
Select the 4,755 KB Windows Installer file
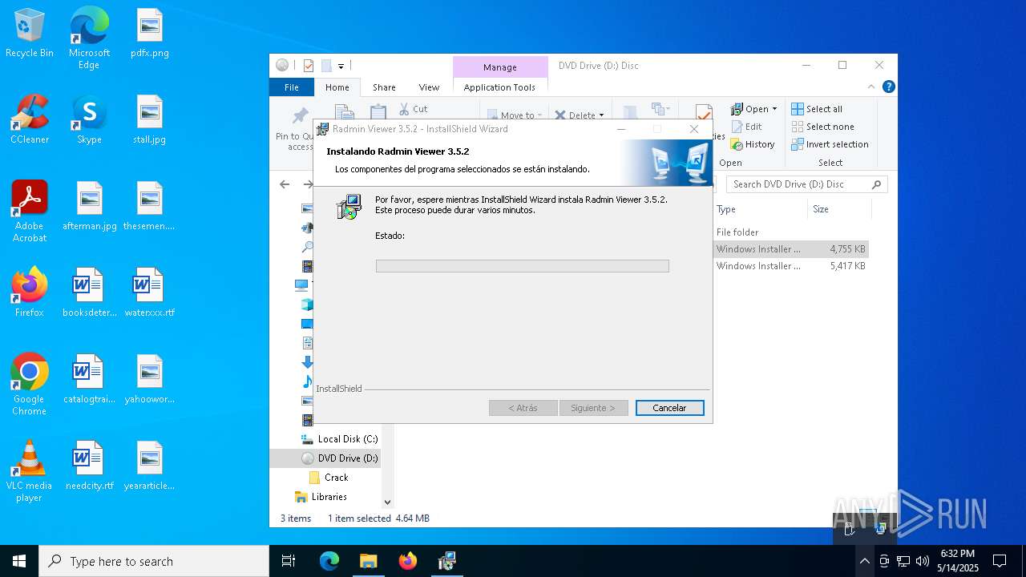pos(790,249)
